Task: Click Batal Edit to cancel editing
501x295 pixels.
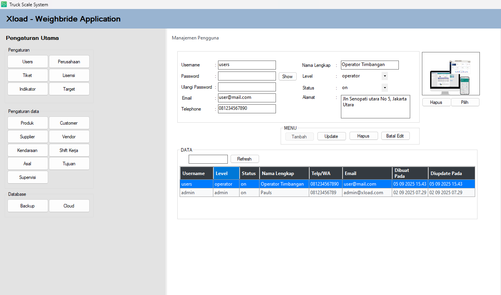Action: click(395, 136)
